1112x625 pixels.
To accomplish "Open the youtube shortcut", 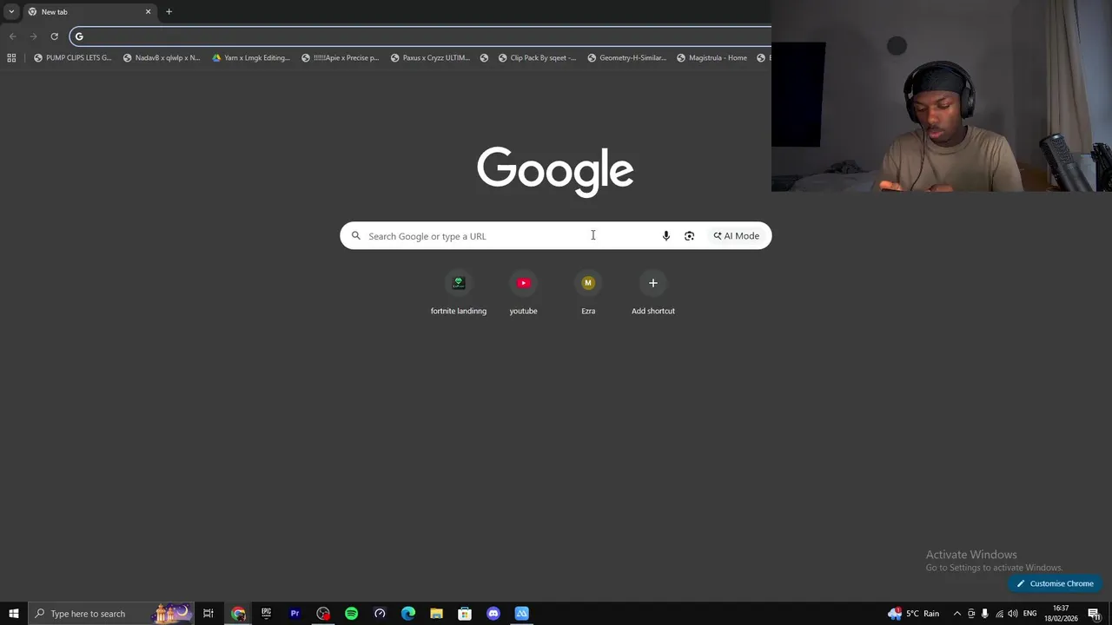I will tap(523, 294).
